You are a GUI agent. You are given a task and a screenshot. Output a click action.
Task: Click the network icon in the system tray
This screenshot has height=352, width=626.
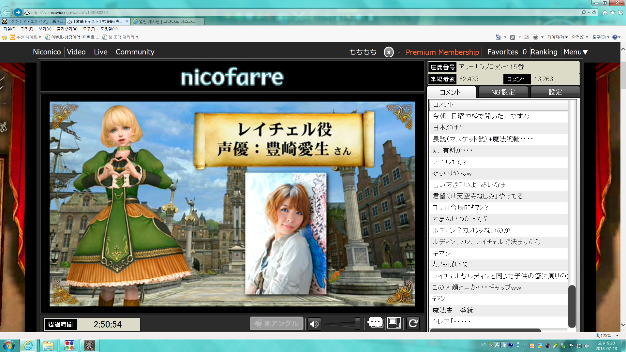coord(579,346)
